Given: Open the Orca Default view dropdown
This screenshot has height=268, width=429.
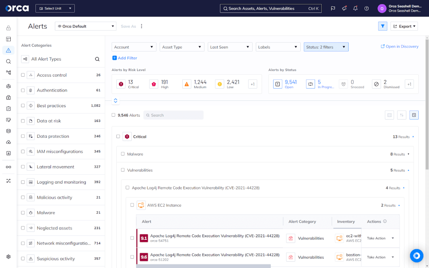Looking at the screenshot, I should click(x=86, y=26).
